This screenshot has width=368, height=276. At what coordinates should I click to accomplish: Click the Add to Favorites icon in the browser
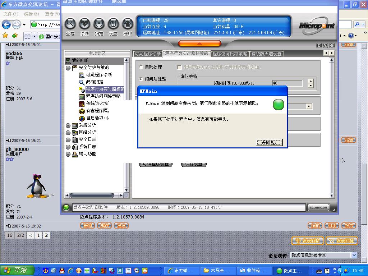15,36
